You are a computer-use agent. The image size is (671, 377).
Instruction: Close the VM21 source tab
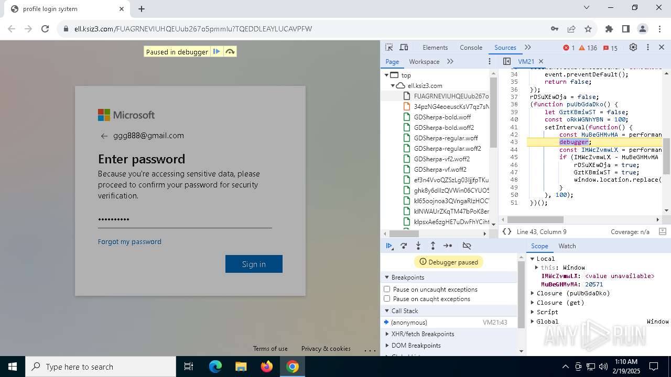(x=541, y=62)
